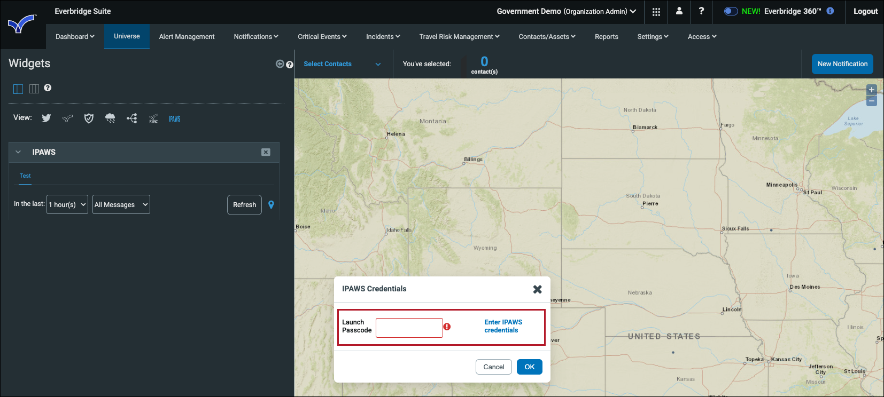Viewport: 884px width, 397px height.
Task: Open the All Messages filter dropdown
Action: click(x=121, y=204)
